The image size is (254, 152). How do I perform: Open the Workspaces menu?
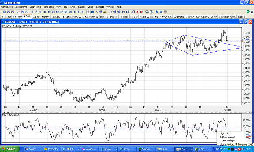pos(7,7)
